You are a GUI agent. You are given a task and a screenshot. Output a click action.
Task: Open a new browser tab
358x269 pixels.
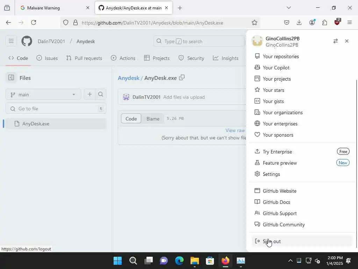point(180,8)
